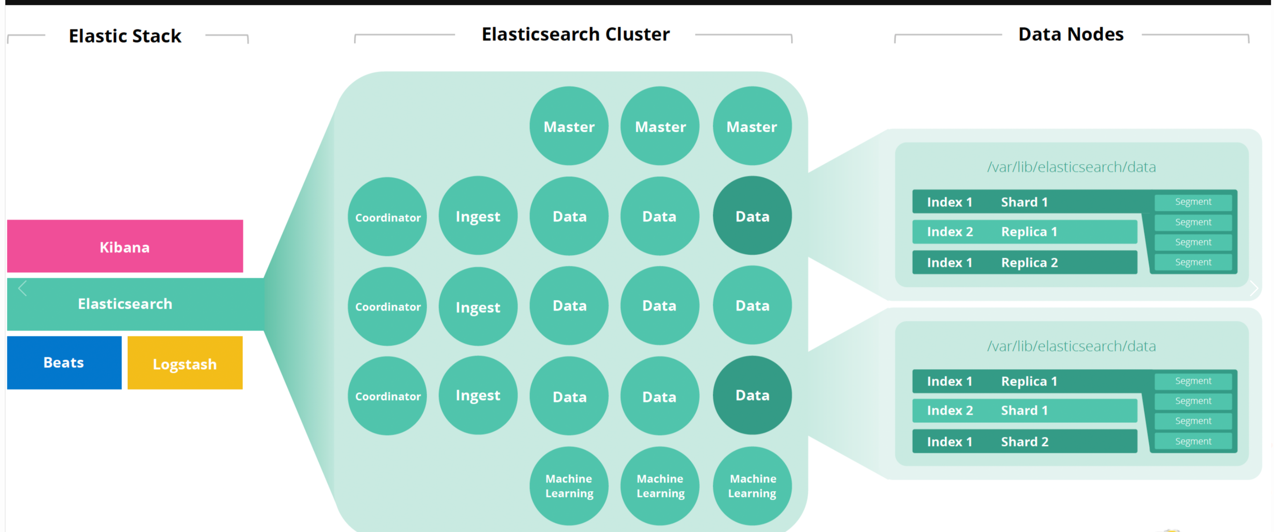
Task: Click the data path above Index 1 Replica 1
Action: [x=1071, y=346]
